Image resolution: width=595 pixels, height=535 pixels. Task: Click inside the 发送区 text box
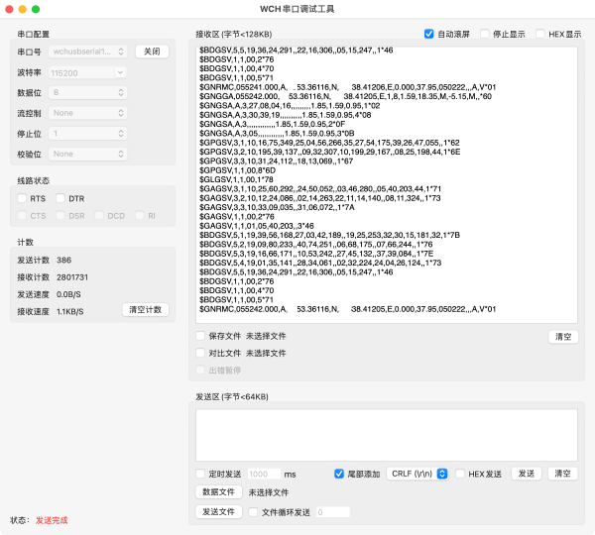point(387,435)
